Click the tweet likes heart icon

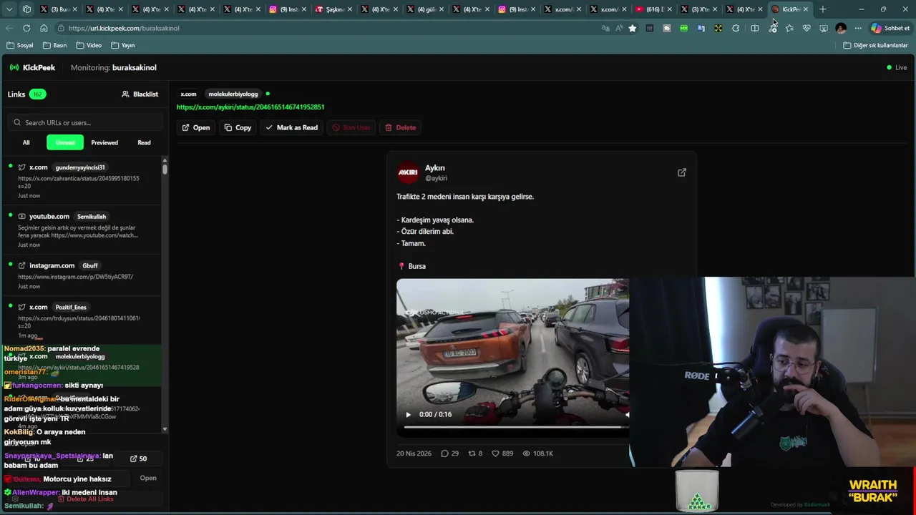click(495, 453)
